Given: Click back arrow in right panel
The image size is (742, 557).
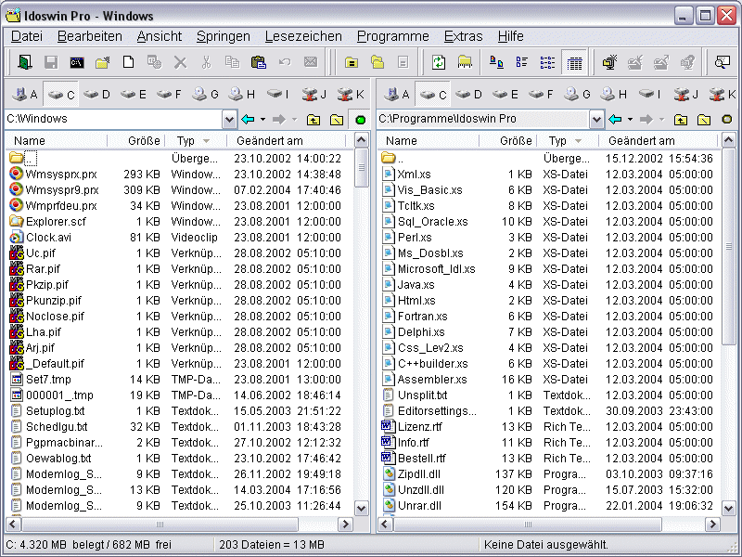Looking at the screenshot, I should [615, 120].
